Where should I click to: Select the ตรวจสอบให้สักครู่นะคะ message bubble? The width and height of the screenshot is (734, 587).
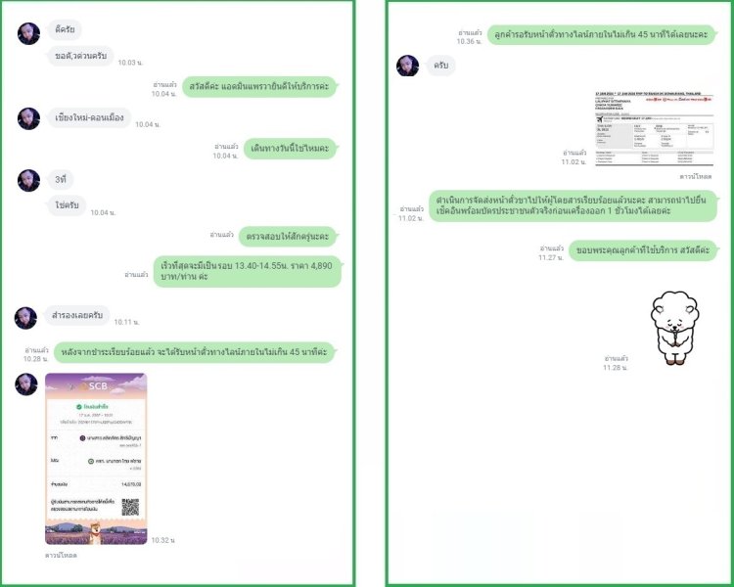point(288,237)
